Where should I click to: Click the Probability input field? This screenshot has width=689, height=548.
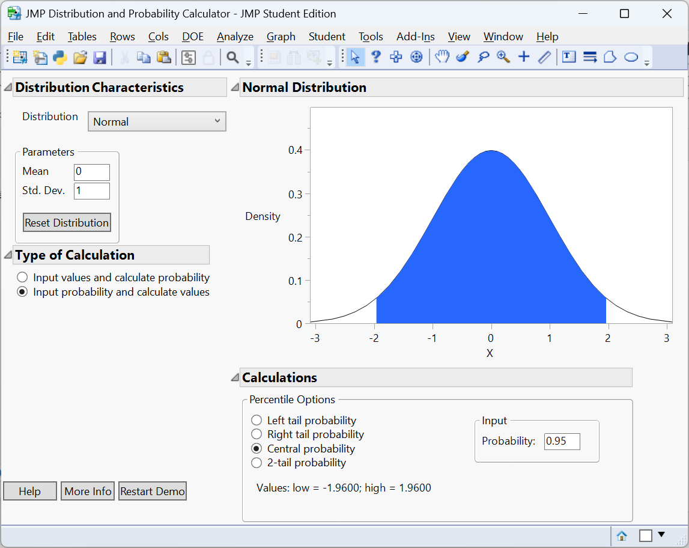(562, 441)
